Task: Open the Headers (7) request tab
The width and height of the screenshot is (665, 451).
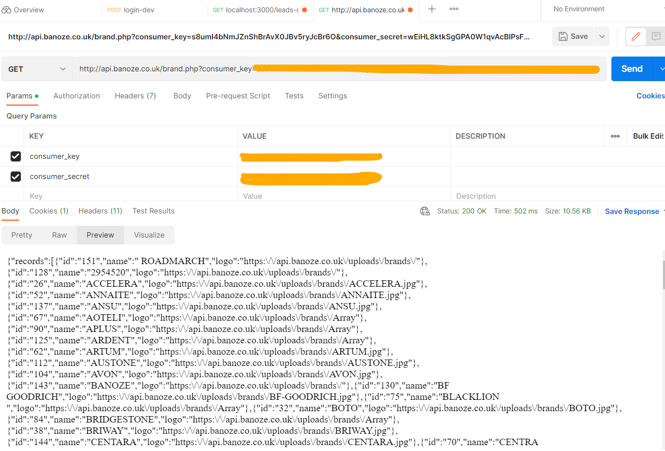Action: tap(135, 96)
